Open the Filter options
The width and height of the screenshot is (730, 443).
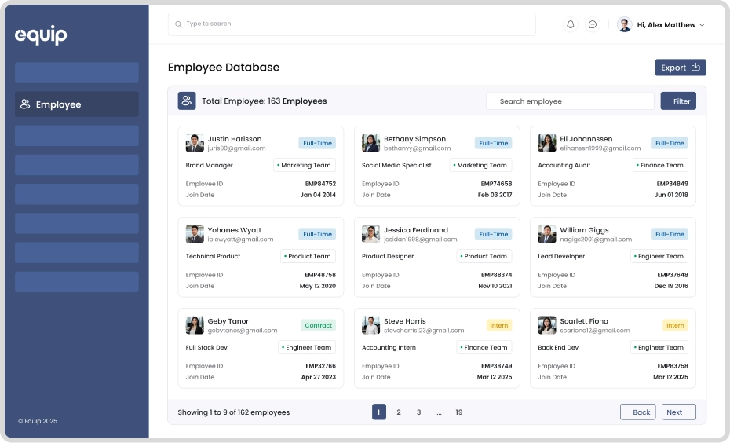[x=678, y=101]
